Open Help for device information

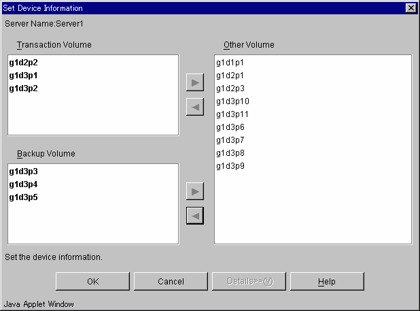[x=327, y=281]
